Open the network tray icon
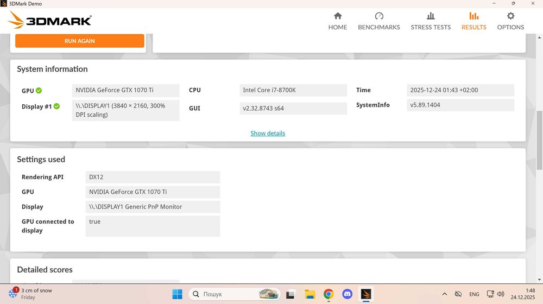Viewport: 543px width, 304px height. point(490,294)
